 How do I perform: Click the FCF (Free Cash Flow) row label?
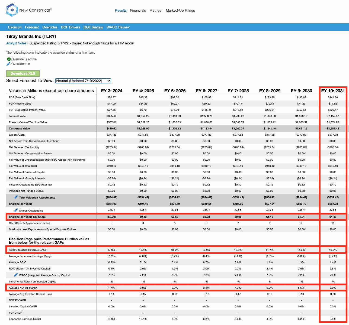point(22,97)
